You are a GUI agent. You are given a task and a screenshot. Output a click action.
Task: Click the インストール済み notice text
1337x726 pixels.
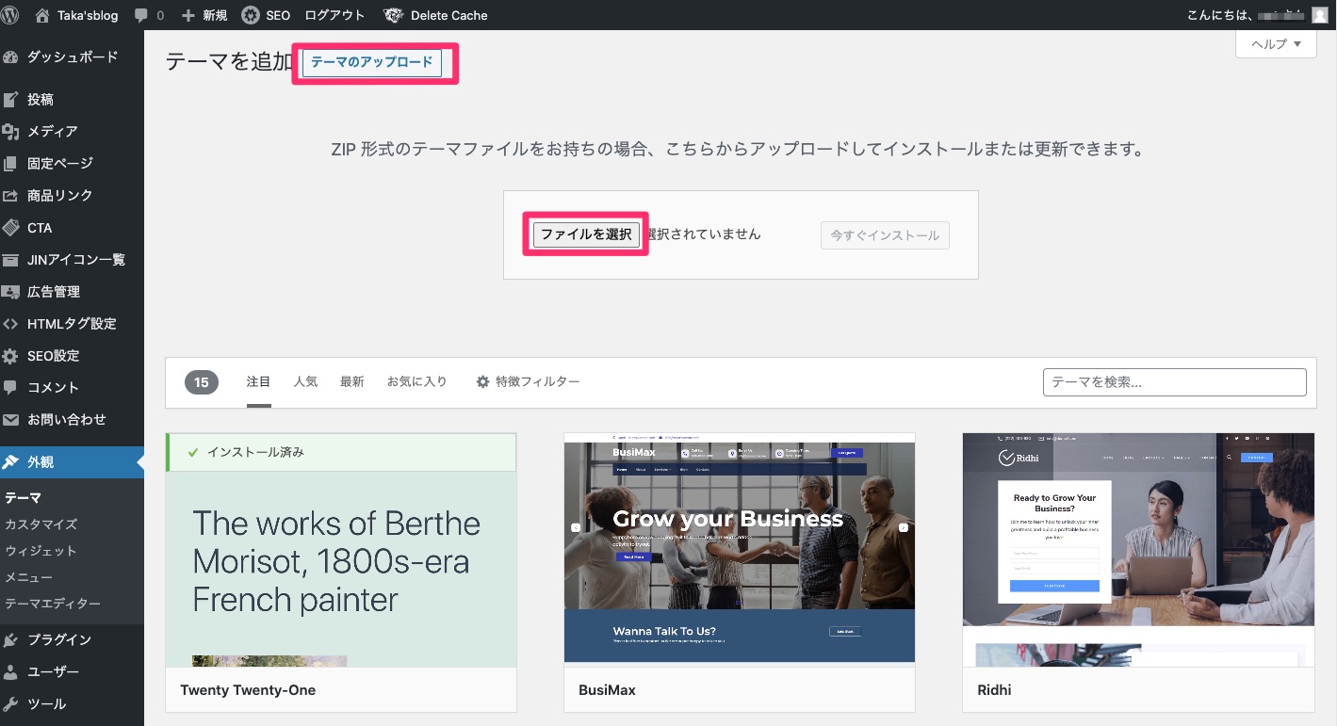click(255, 452)
